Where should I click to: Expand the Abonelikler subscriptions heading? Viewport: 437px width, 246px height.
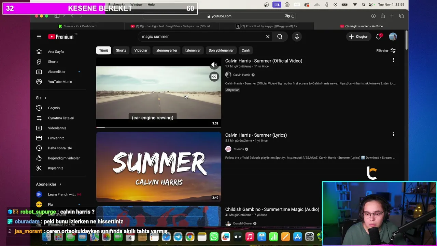point(49,184)
